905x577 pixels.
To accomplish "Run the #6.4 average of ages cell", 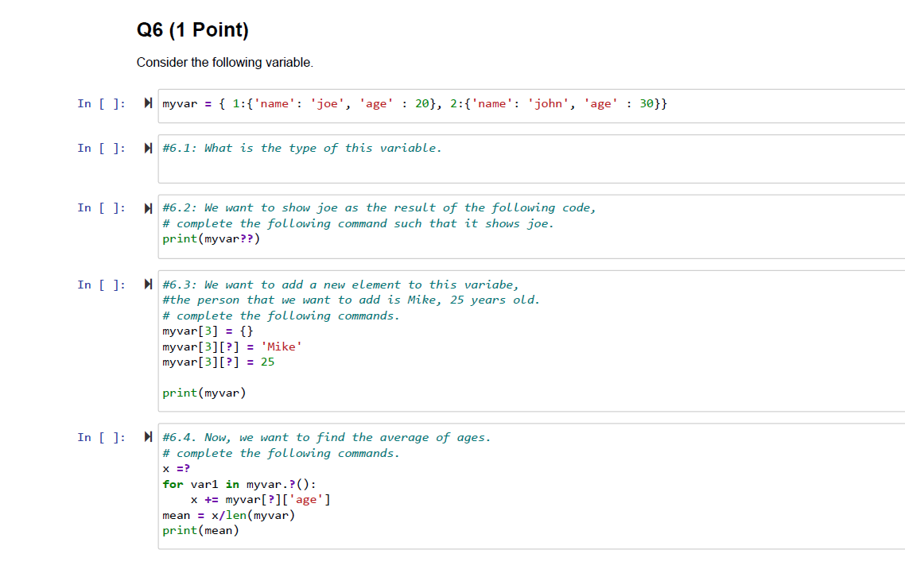I will (148, 436).
